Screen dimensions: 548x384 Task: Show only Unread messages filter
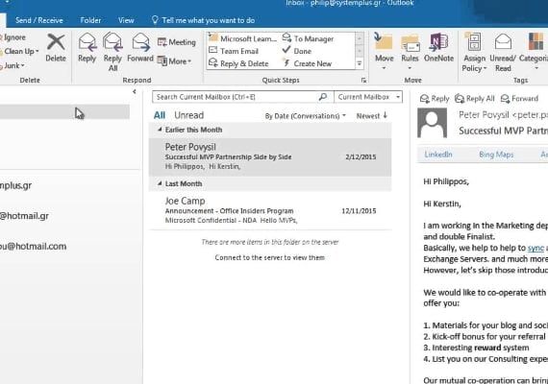point(188,115)
